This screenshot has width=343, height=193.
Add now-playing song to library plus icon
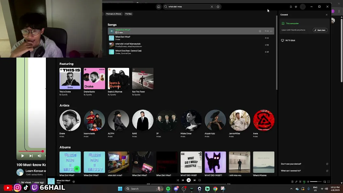coord(74,182)
